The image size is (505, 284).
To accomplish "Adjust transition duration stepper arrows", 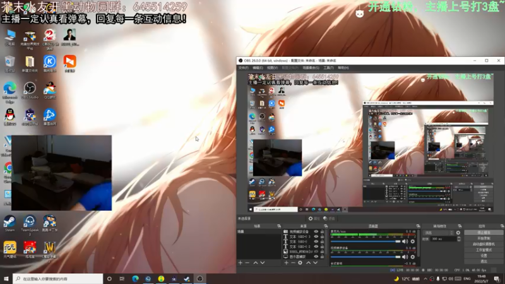I will pyautogui.click(x=459, y=239).
